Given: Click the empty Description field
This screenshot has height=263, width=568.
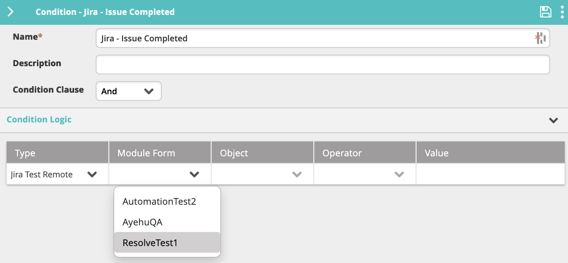Looking at the screenshot, I should click(x=323, y=65).
